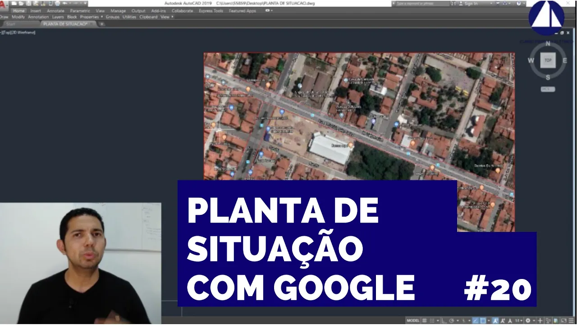Click the Help question mark icon
The height and width of the screenshot is (325, 577).
tap(518, 4)
